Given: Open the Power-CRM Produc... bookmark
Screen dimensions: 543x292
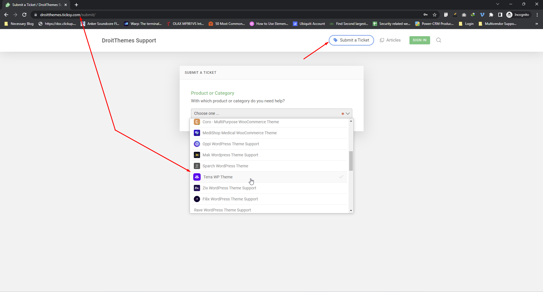Looking at the screenshot, I should [x=435, y=24].
